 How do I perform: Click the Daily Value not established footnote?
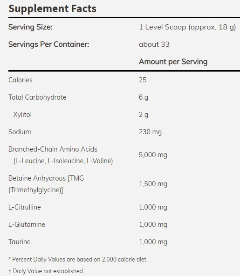pos(46,271)
